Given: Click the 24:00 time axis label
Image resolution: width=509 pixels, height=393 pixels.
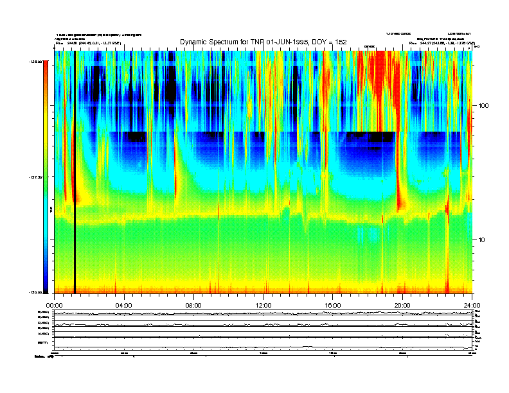Looking at the screenshot, I should (472, 306).
